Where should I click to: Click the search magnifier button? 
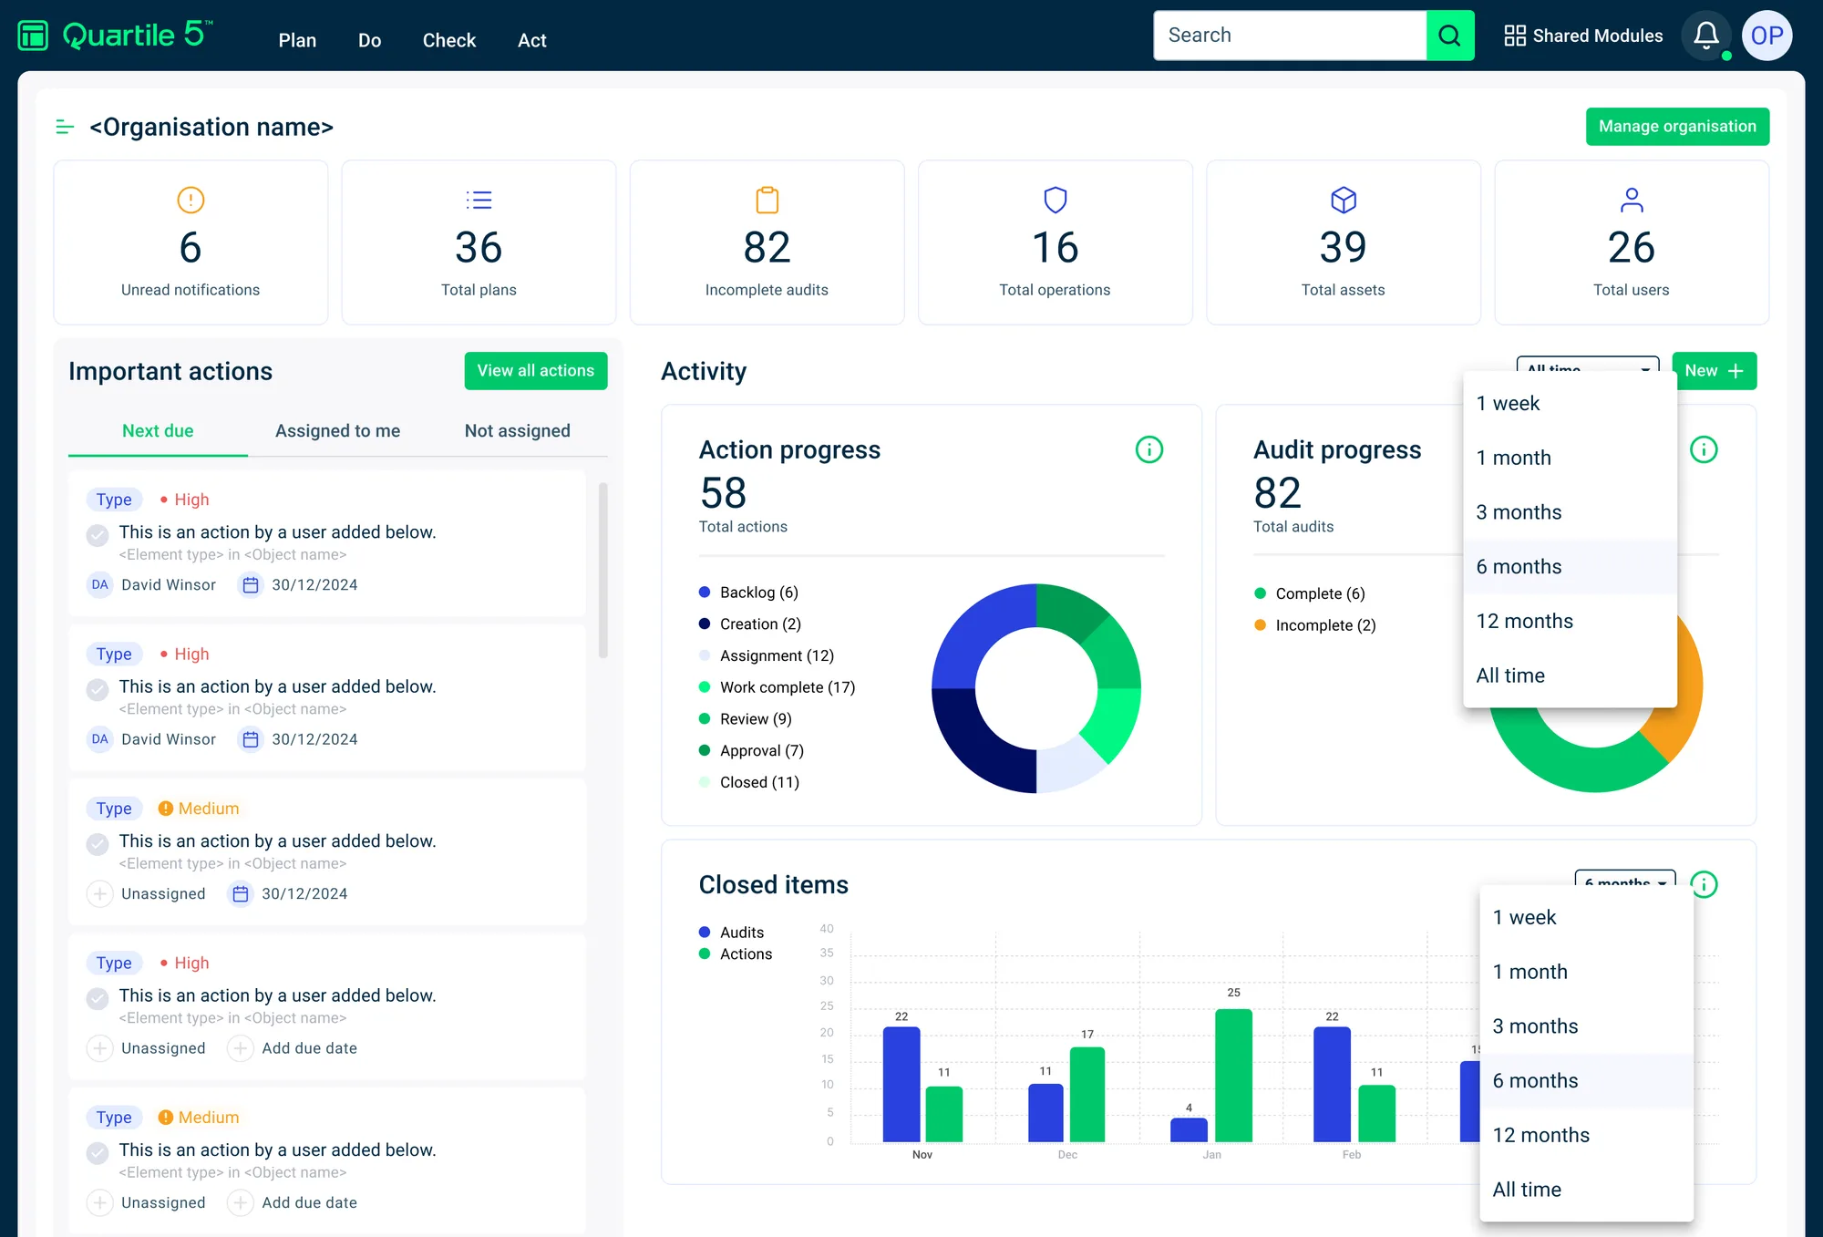point(1449,36)
